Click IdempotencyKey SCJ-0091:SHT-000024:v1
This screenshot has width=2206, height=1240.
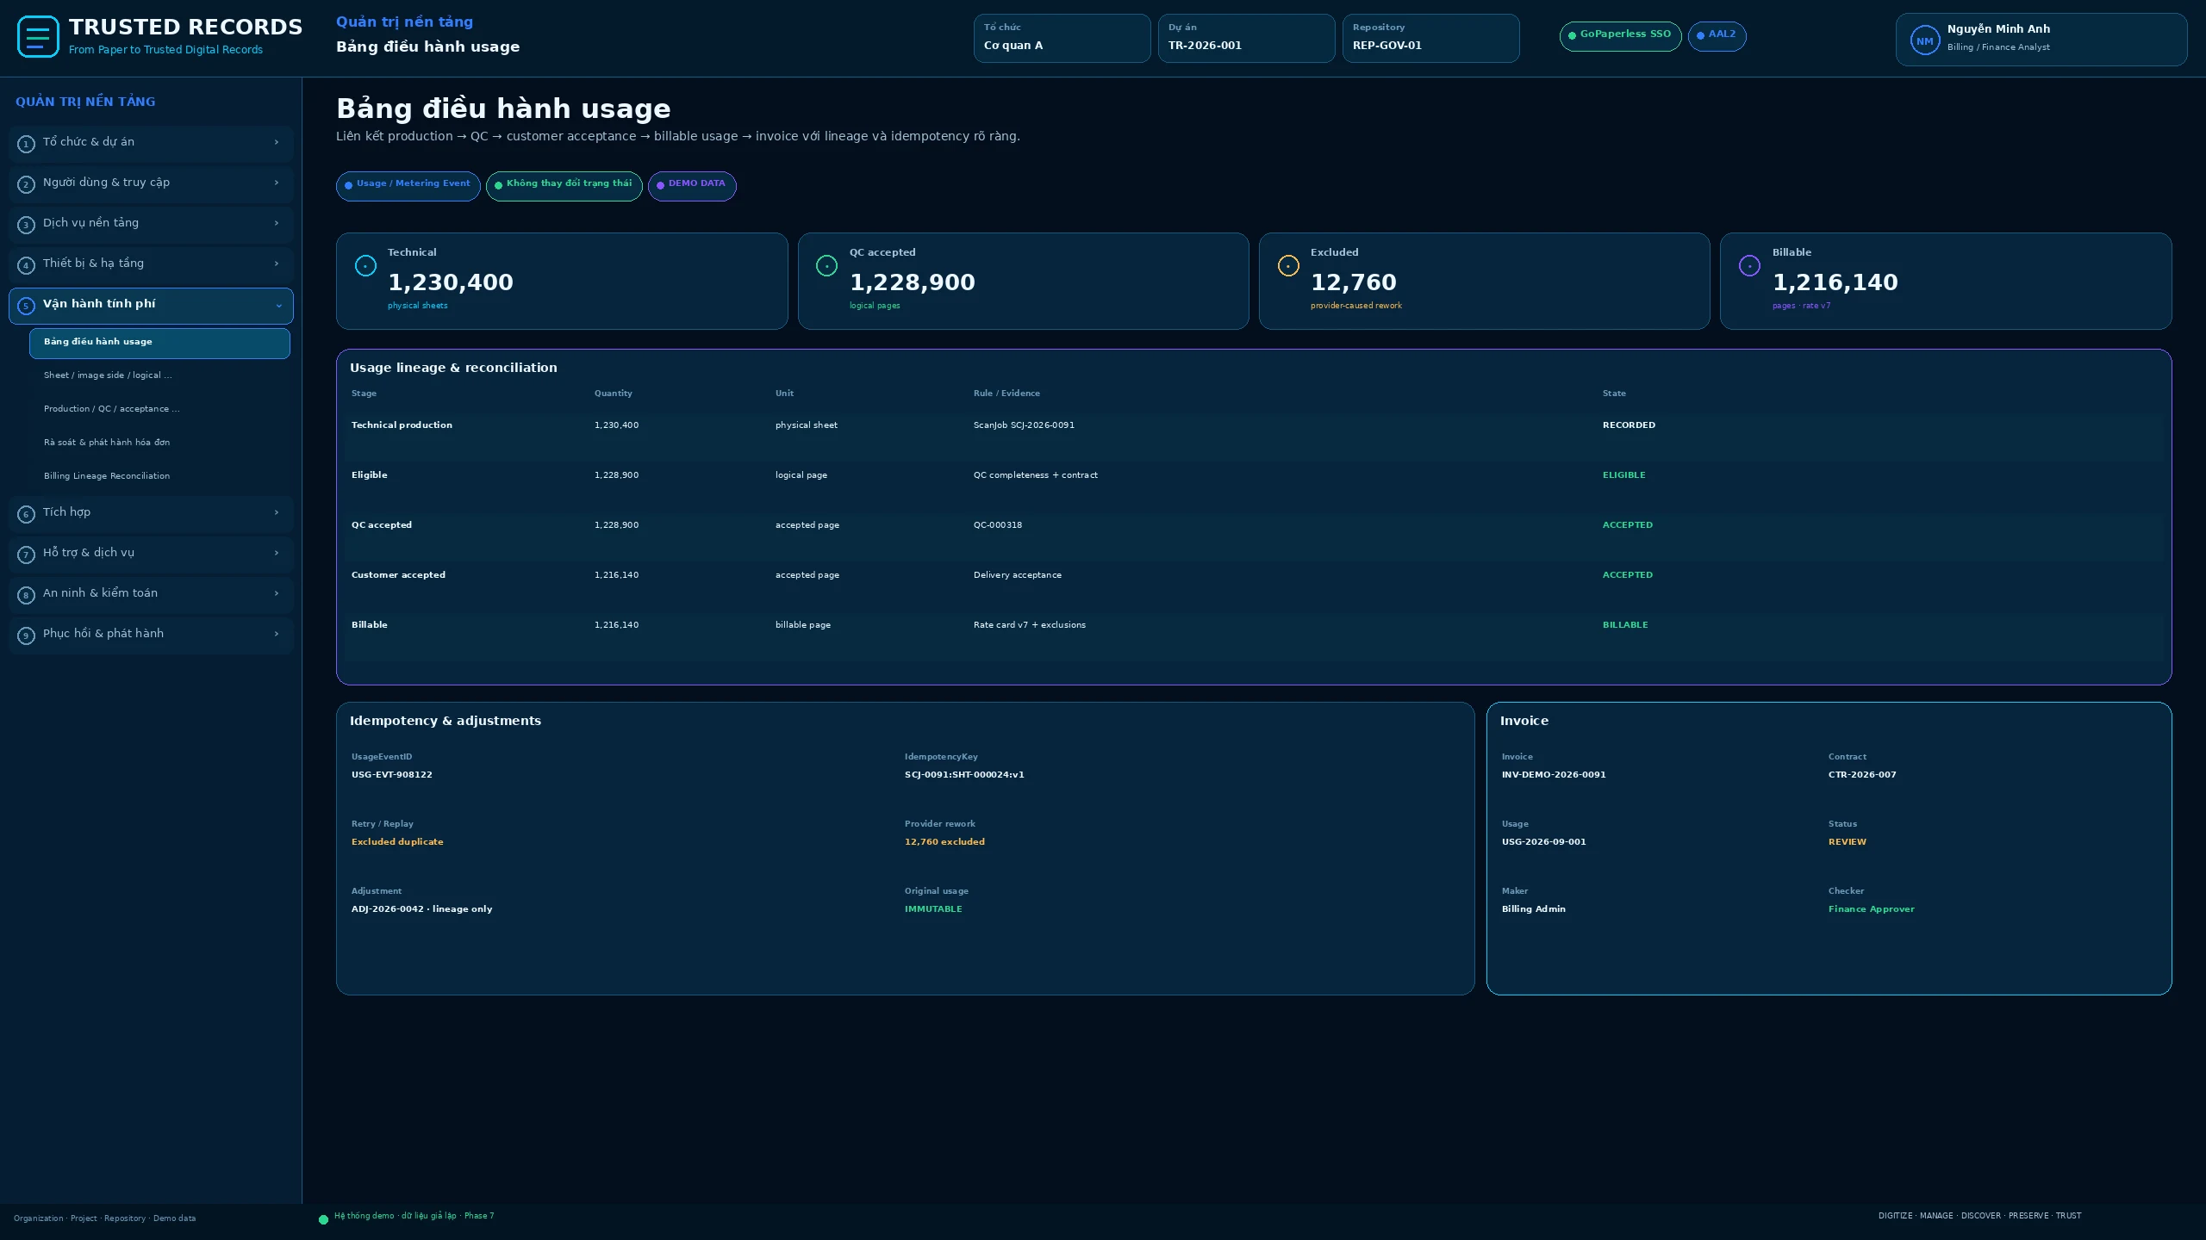pos(964,775)
